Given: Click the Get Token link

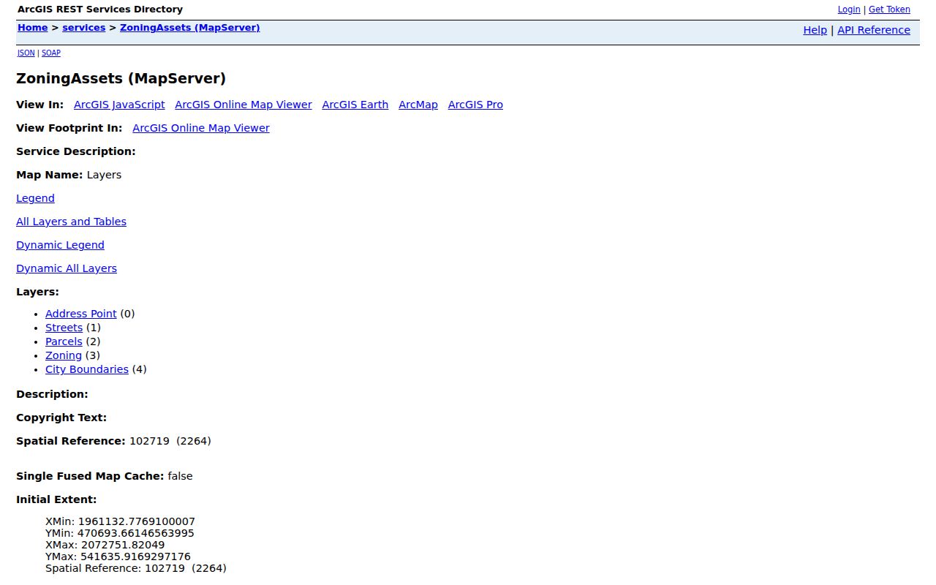Looking at the screenshot, I should point(889,10).
